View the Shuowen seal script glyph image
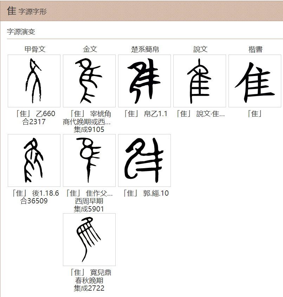This screenshot has width=283, height=297. pos(199,81)
